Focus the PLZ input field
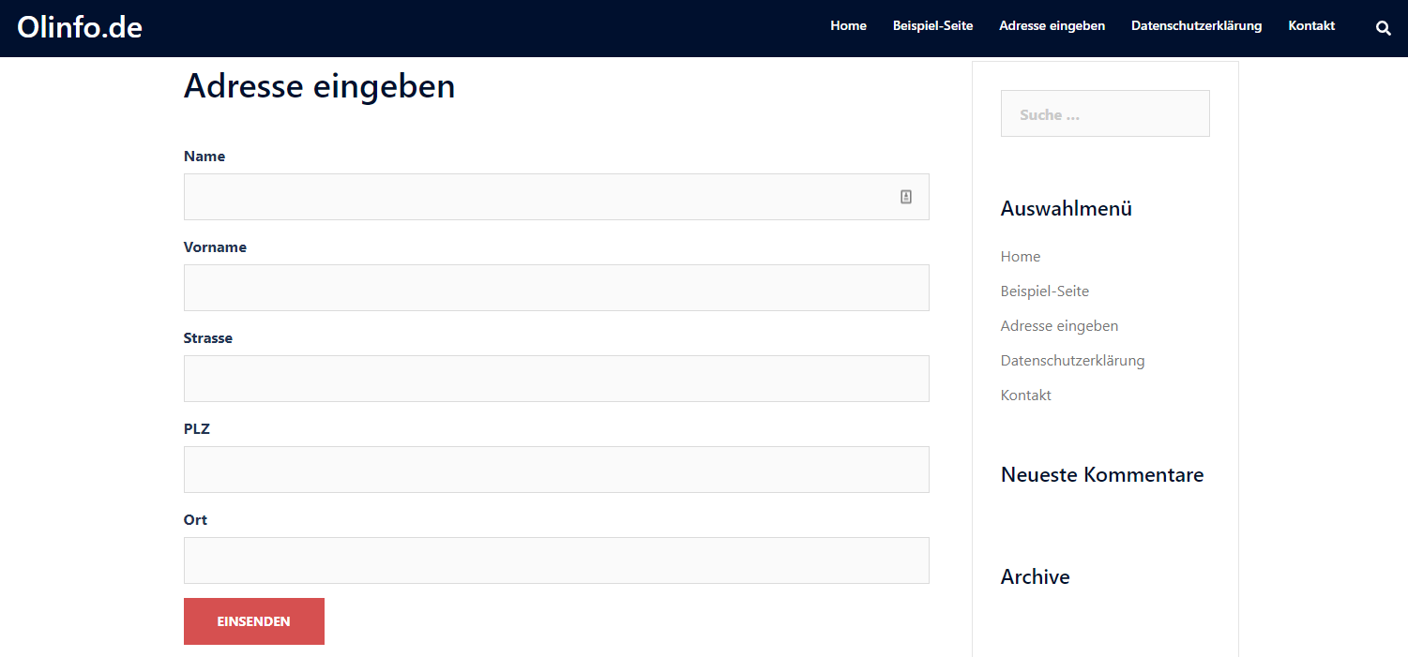 (556, 470)
